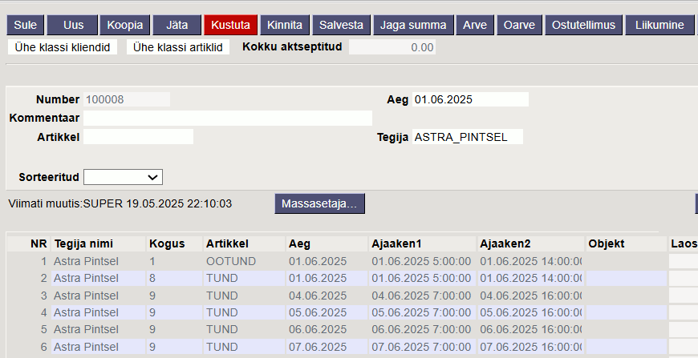Image resolution: width=698 pixels, height=358 pixels.
Task: Click Ühe klassi artiklid button
Action: pyautogui.click(x=178, y=47)
